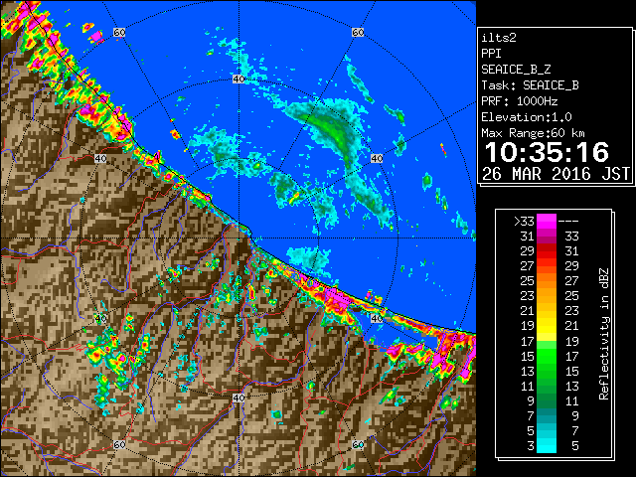This screenshot has height=477, width=636.
Task: Click the '40' range ring label due south
Action: (x=238, y=397)
